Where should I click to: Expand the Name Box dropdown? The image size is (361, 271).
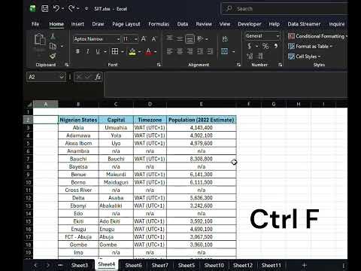coord(62,77)
